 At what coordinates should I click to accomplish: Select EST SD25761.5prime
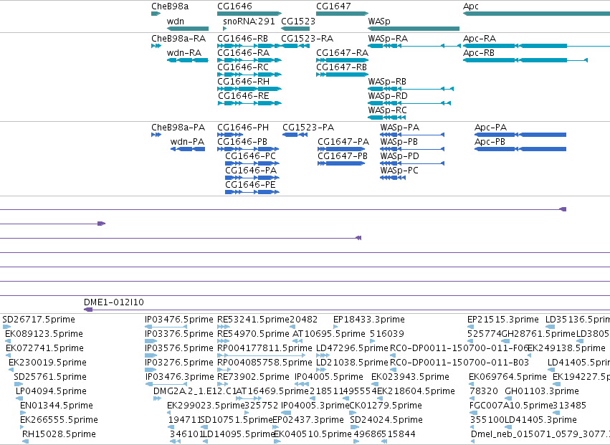pyautogui.click(x=19, y=384)
